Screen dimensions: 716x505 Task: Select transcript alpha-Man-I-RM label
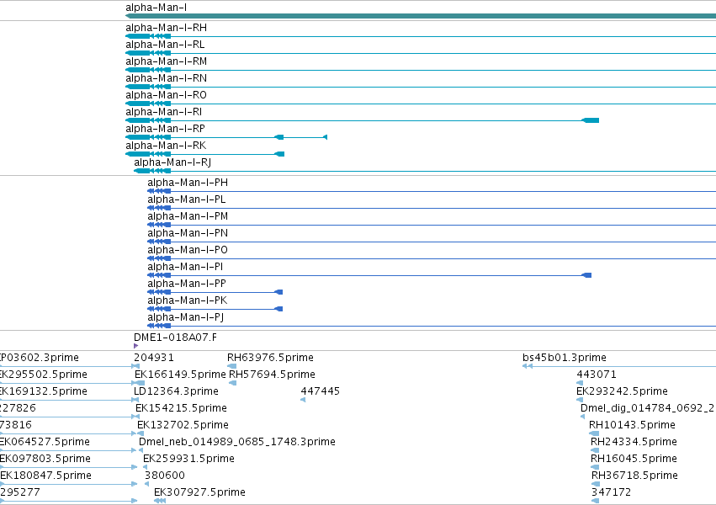(167, 61)
